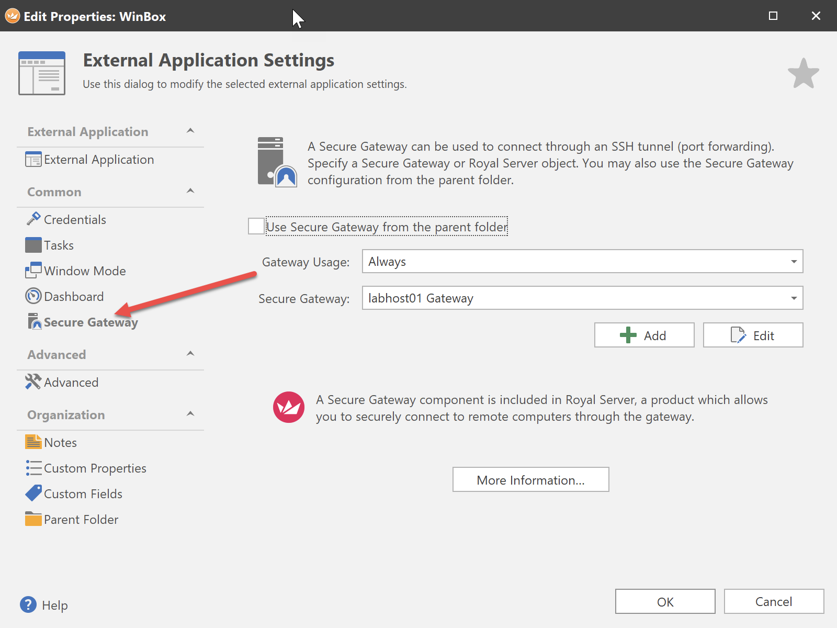The image size is (837, 628).
Task: Click the Credentials key icon
Action: coord(33,219)
